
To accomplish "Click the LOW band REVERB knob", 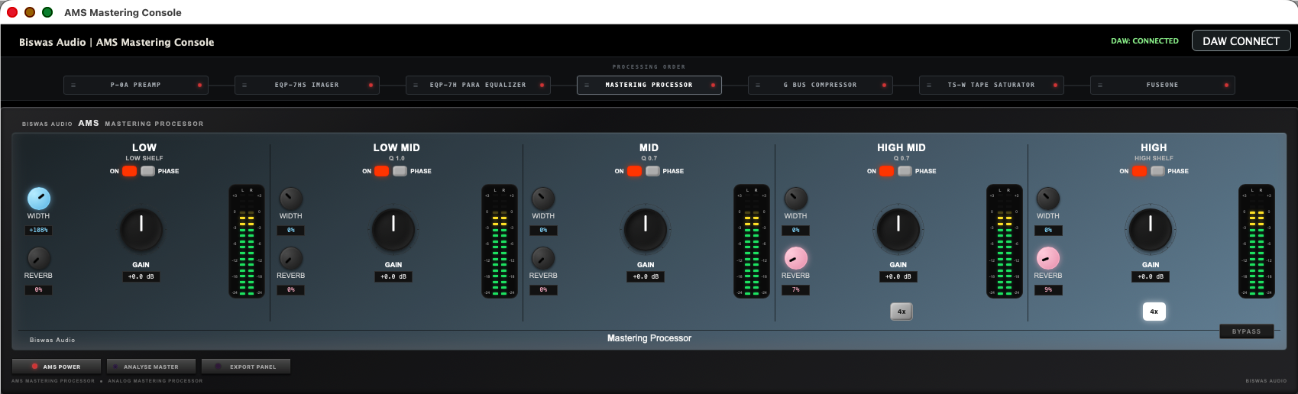I will (x=39, y=258).
